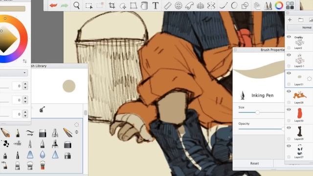313x176 pixels.
Task: Hide the orange jacket layer
Action: (x=289, y=91)
